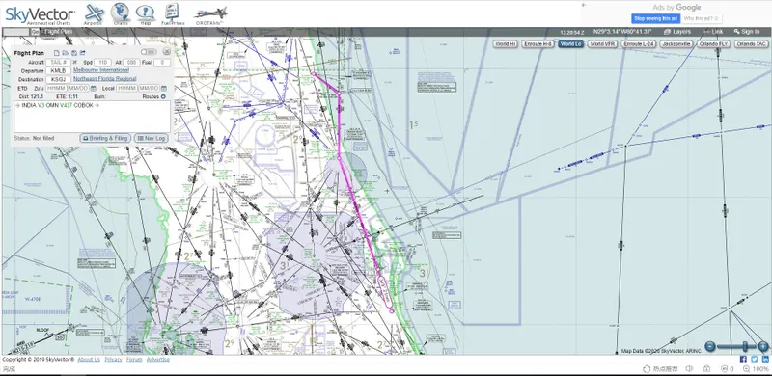Open the Help speech-bubble icon
The width and height of the screenshot is (772, 376).
coord(146,13)
